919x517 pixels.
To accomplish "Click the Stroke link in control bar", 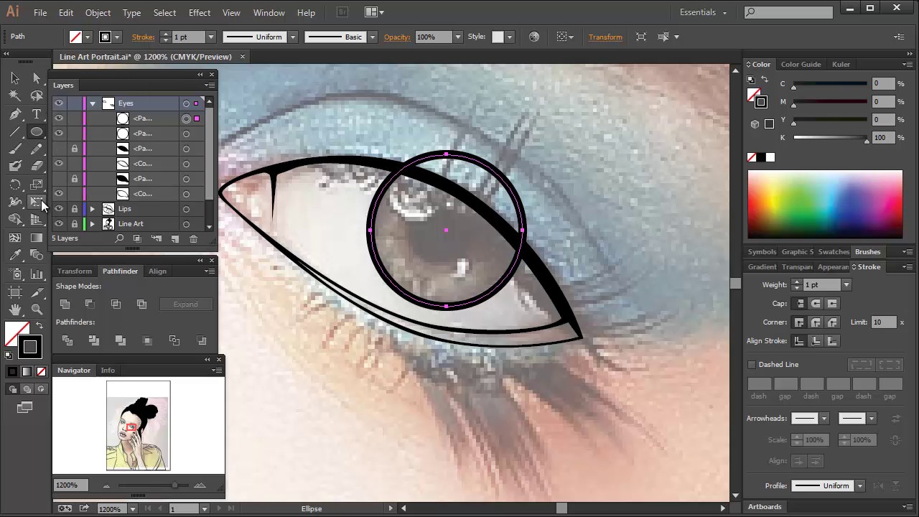I will [143, 37].
